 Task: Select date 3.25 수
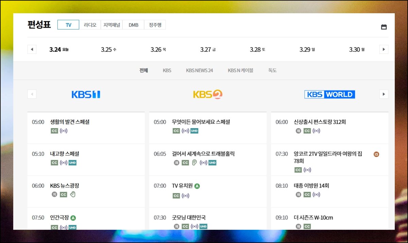click(108, 50)
